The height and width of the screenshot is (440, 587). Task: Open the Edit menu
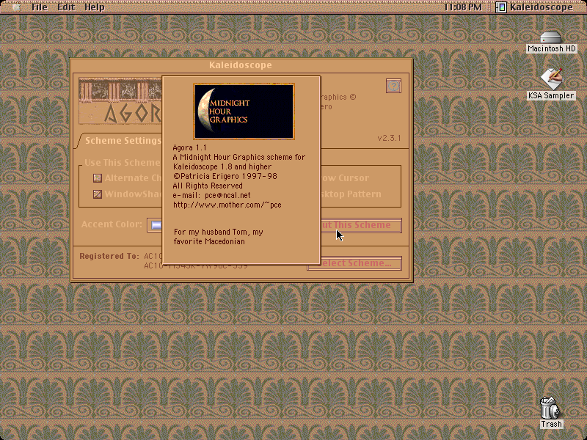pyautogui.click(x=66, y=7)
